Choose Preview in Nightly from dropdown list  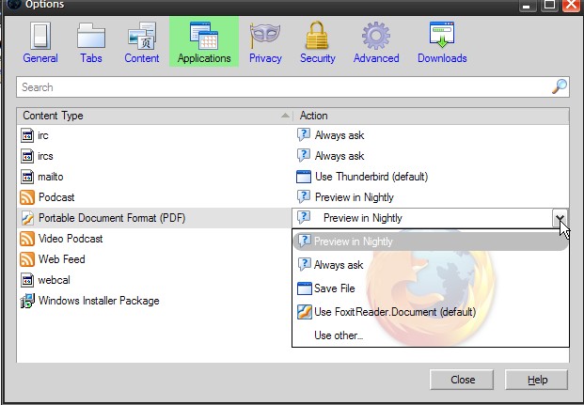coord(431,241)
